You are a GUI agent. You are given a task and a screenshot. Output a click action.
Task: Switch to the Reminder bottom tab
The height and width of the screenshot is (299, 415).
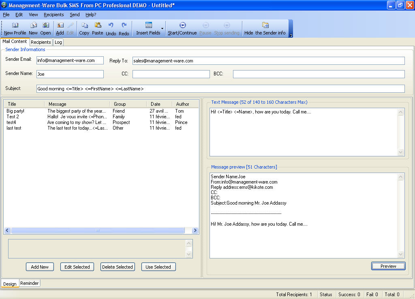tap(30, 283)
